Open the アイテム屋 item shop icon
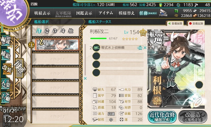The width and height of the screenshot is (211, 127). pyautogui.click(x=163, y=13)
